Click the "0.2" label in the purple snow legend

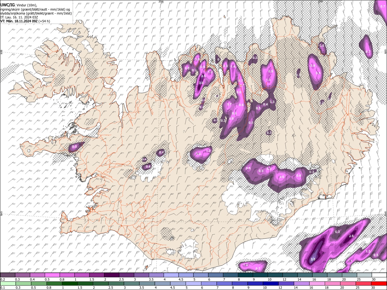pos(3,279)
